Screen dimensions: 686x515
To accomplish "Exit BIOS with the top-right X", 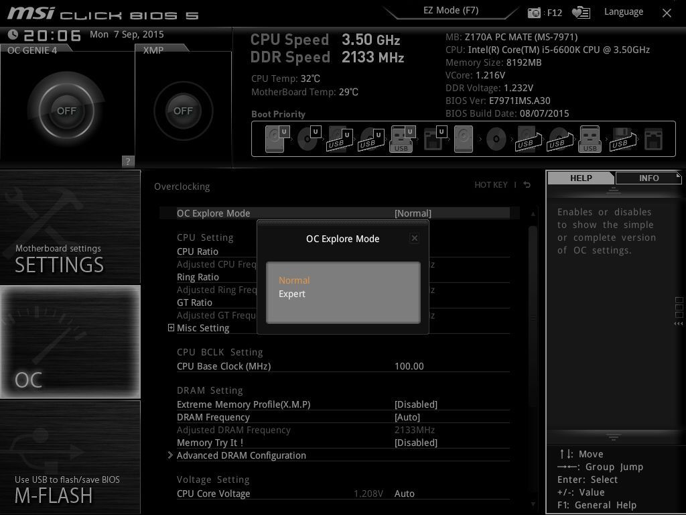I will coord(667,13).
